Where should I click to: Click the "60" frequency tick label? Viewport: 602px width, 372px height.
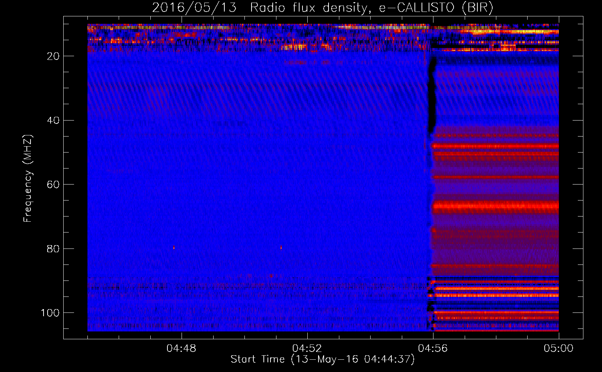point(54,185)
